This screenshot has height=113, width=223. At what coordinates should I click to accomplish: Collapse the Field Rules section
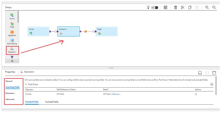(x=26, y=84)
